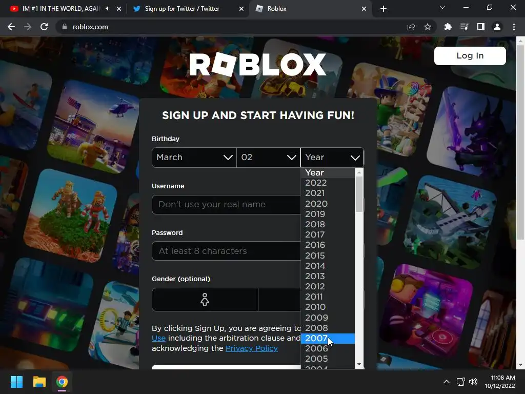This screenshot has width=525, height=394.
Task: Click the Password input field
Action: point(226,251)
